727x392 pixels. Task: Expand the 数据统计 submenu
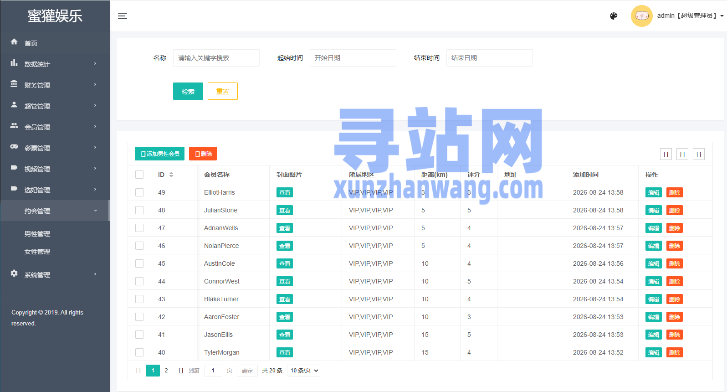point(95,63)
